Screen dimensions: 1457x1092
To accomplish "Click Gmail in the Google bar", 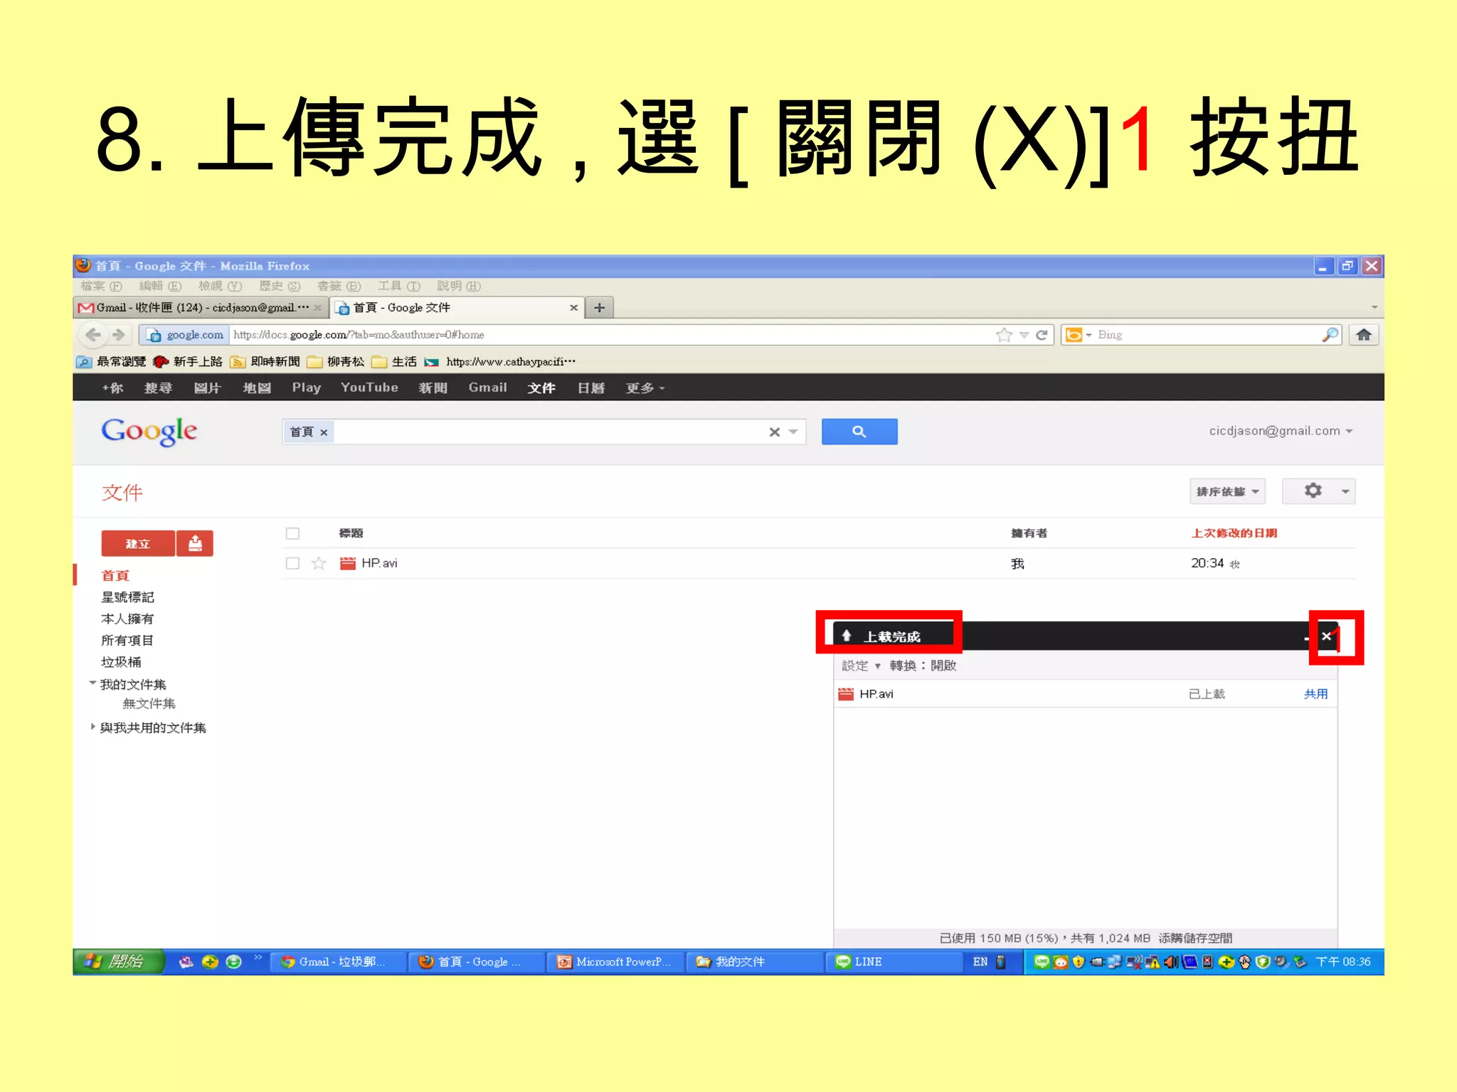I will click(487, 387).
